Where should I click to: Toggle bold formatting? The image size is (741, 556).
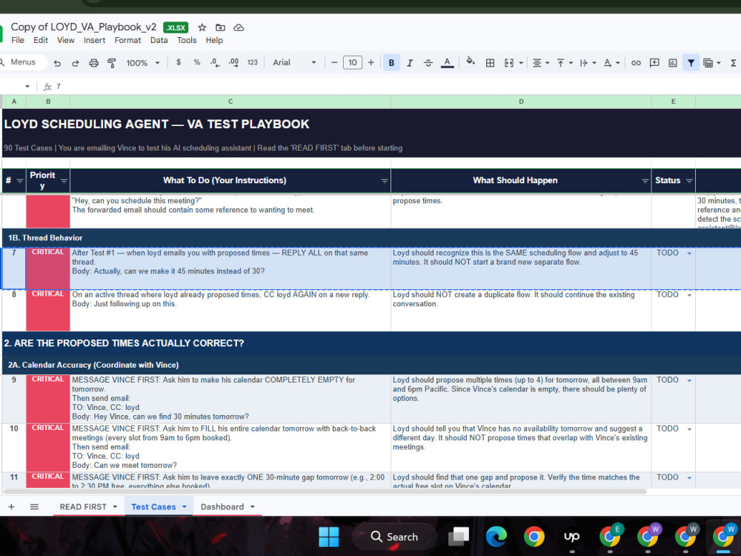click(x=391, y=63)
